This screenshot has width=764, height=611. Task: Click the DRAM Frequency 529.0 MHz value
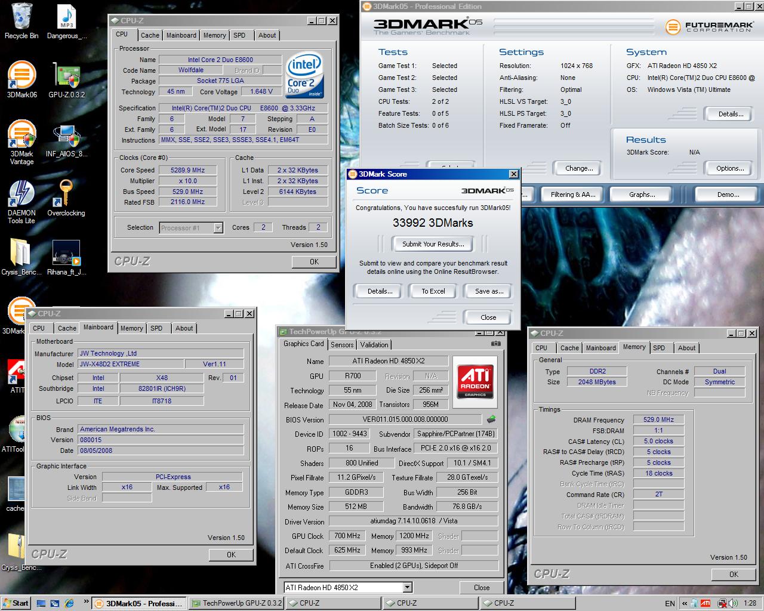point(658,419)
